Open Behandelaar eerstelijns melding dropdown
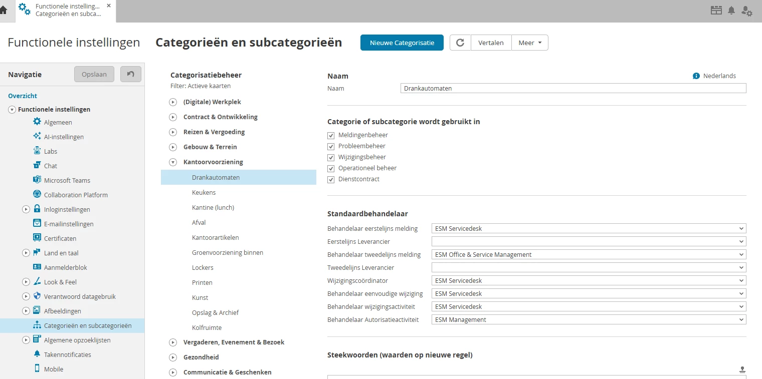762x379 pixels. point(589,228)
